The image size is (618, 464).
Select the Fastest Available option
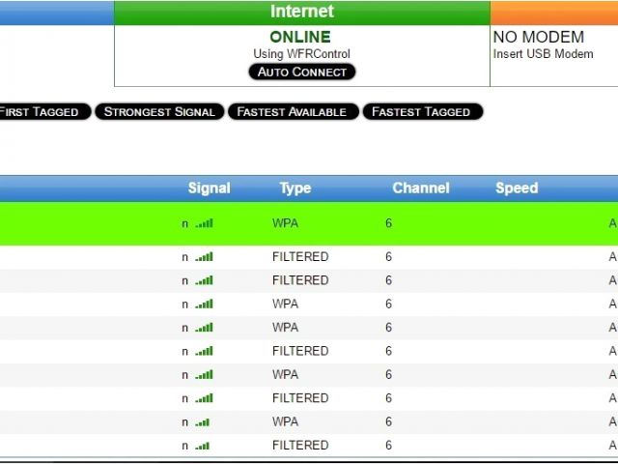pos(293,112)
